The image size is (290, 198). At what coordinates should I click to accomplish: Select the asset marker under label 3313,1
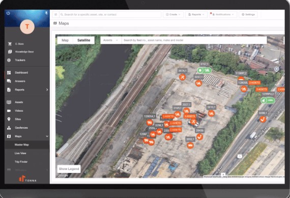tap(211, 113)
